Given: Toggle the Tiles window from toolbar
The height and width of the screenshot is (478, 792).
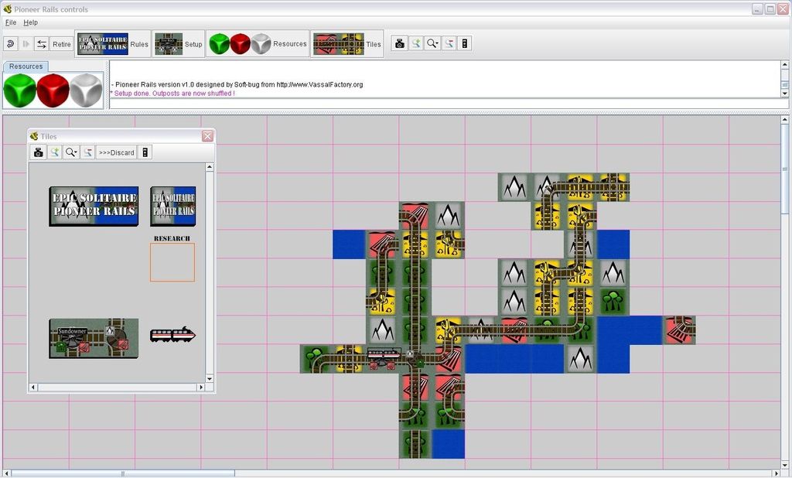Looking at the screenshot, I should pos(347,44).
